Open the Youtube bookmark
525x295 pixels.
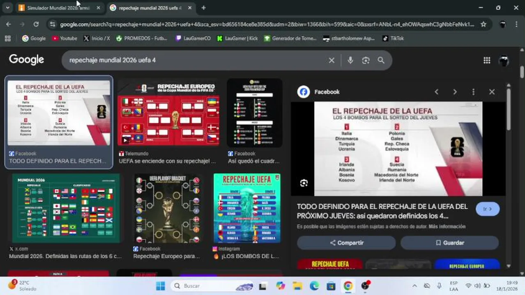[x=64, y=38]
